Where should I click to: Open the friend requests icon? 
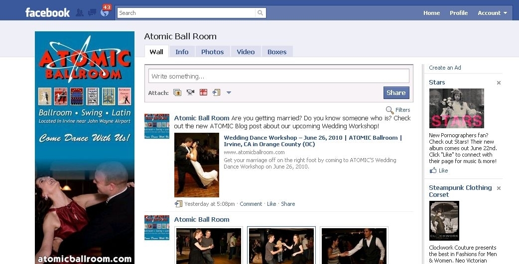click(80, 13)
